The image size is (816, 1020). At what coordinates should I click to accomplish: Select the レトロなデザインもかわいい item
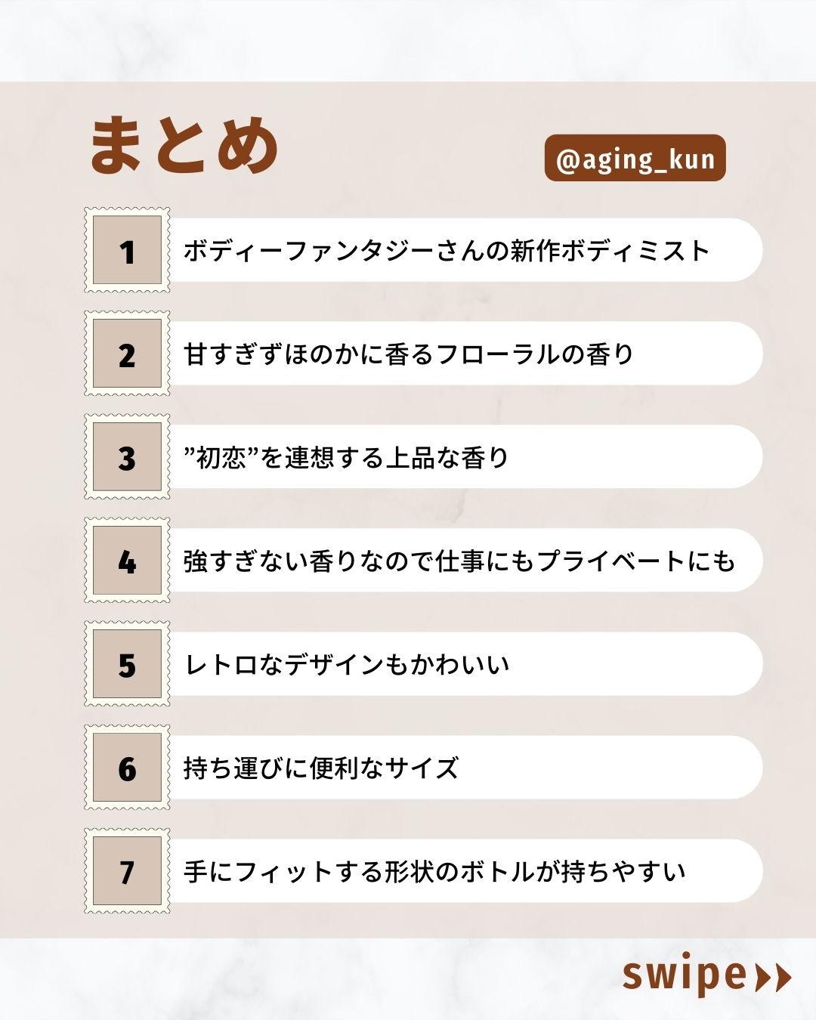pos(348,665)
